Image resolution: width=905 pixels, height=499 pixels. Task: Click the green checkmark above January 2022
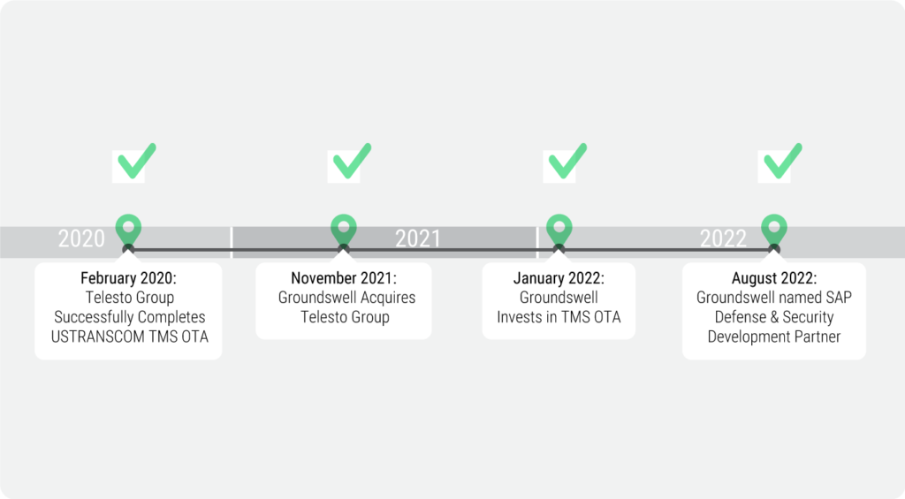coord(567,161)
